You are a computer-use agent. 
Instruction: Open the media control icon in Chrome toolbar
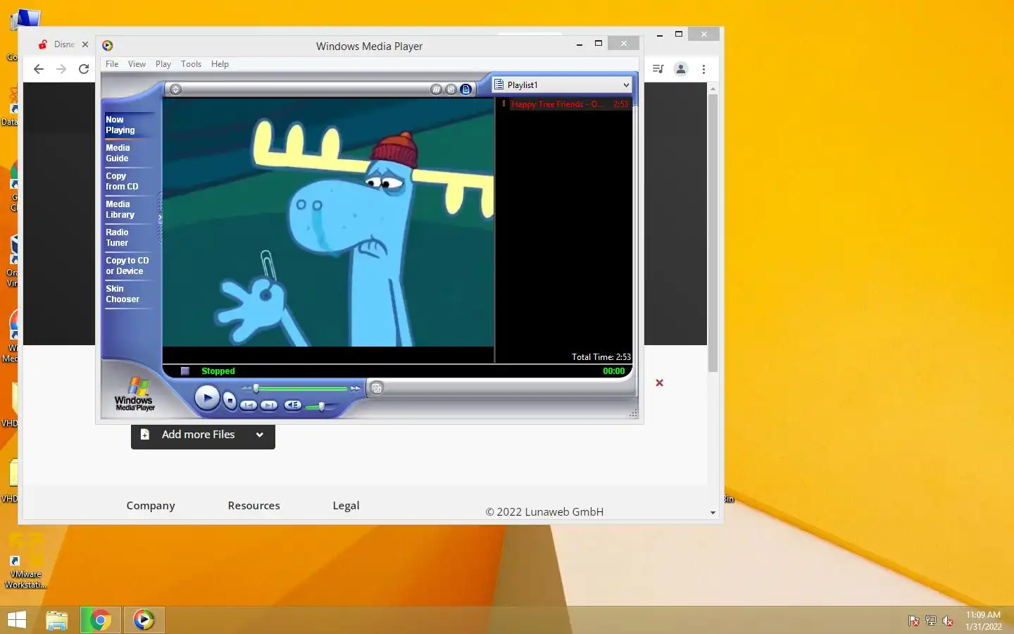pyautogui.click(x=658, y=69)
